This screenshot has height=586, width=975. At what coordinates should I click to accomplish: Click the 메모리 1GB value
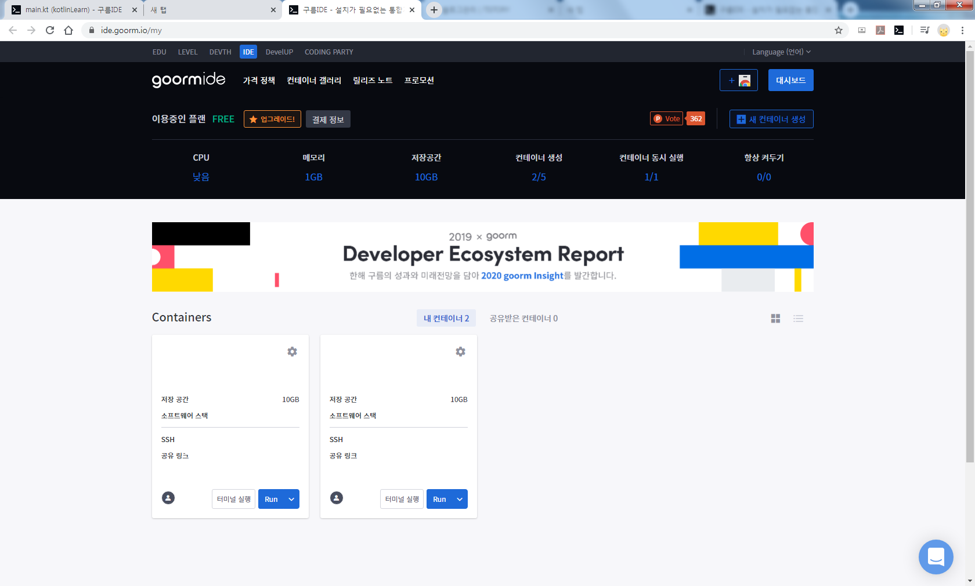click(314, 177)
